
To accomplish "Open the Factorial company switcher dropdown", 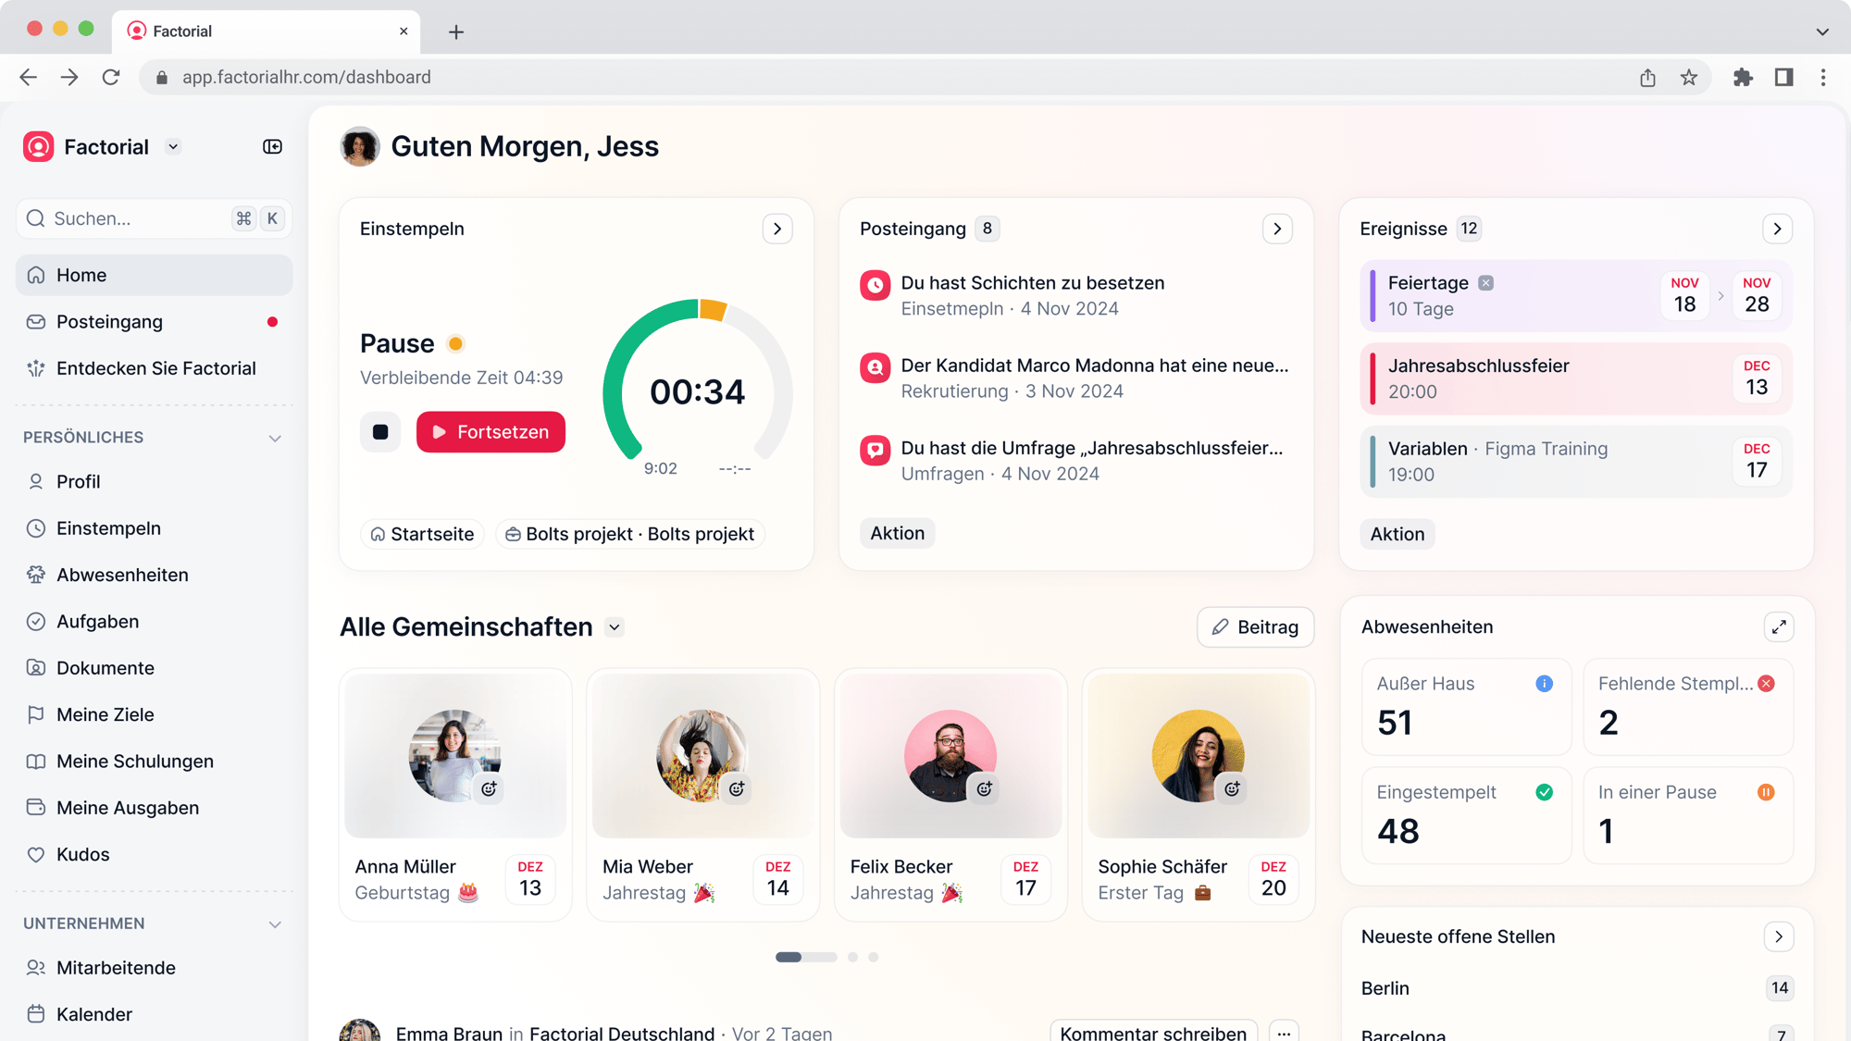I will [x=173, y=147].
